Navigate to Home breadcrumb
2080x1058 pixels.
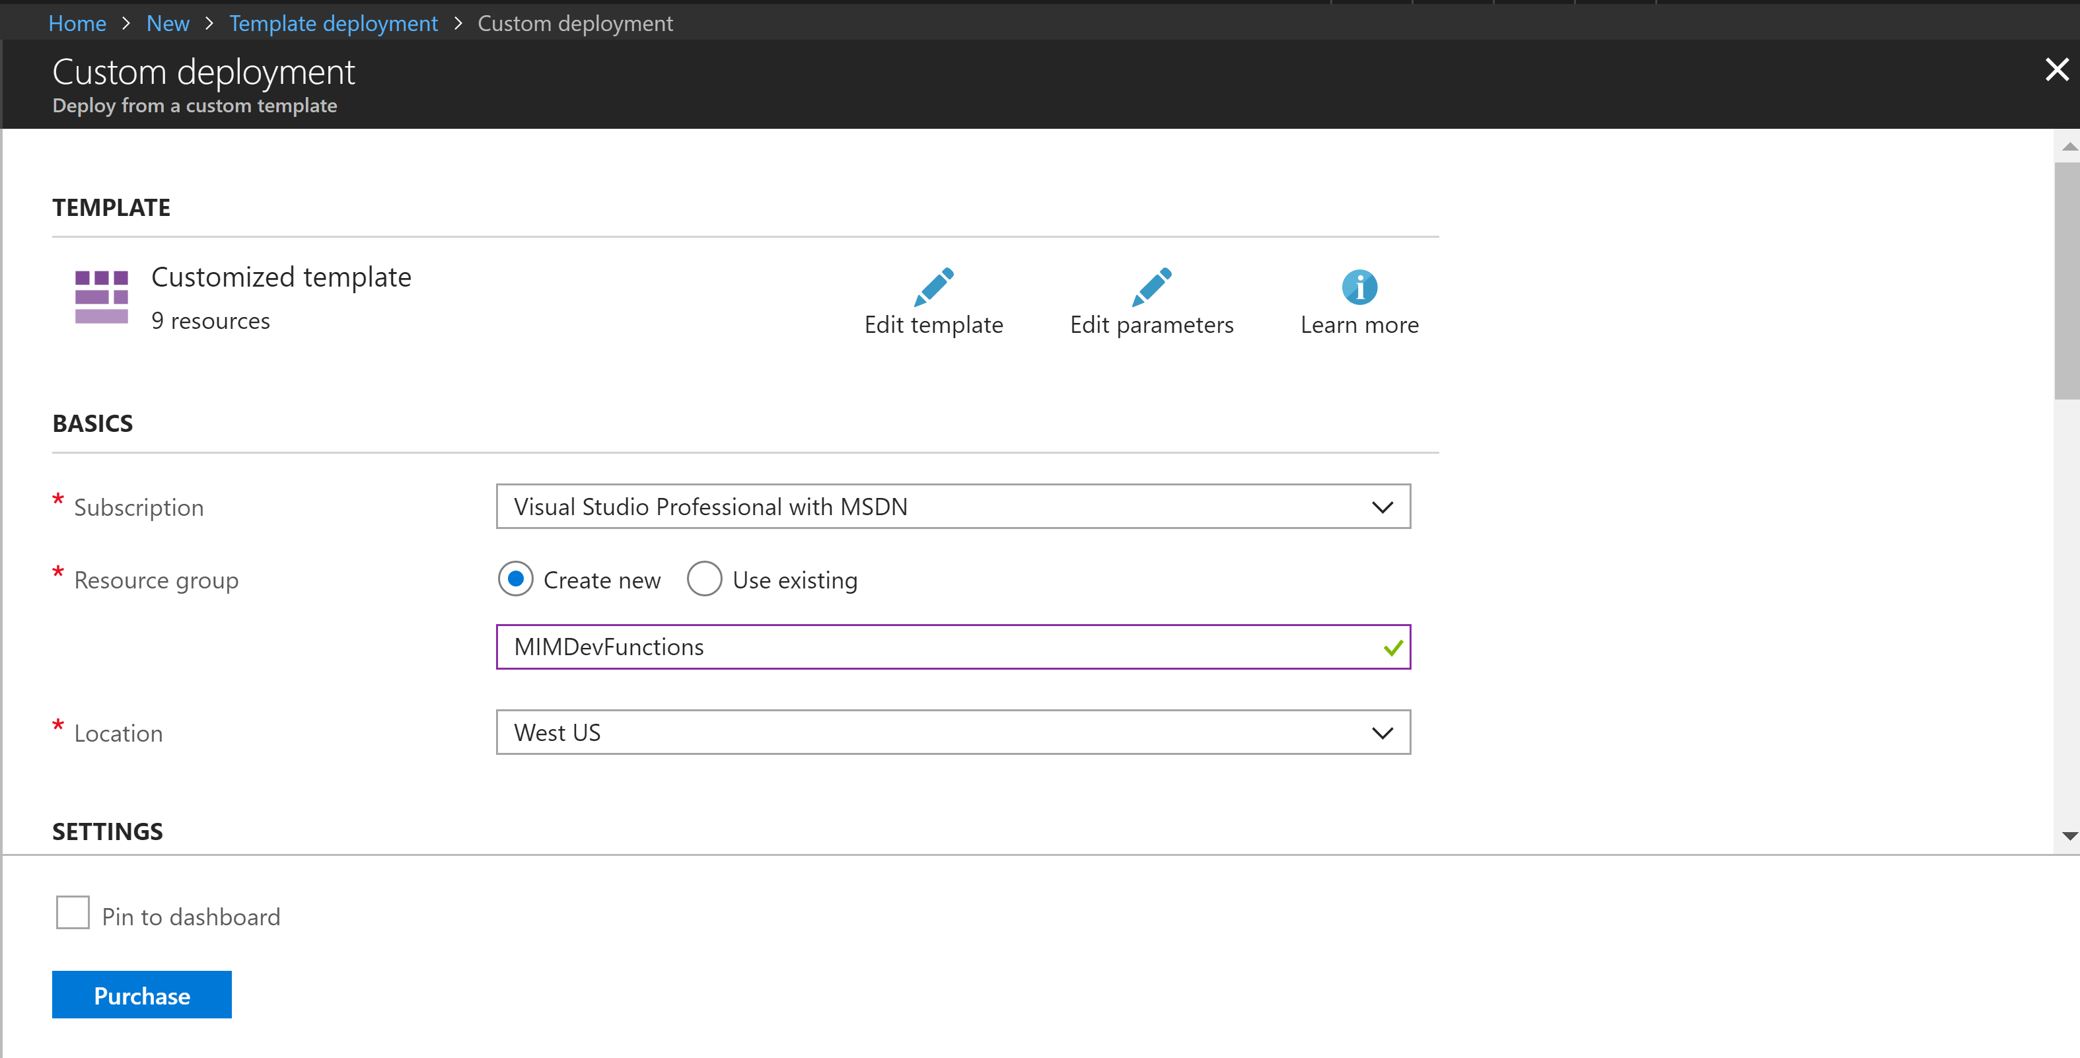(77, 22)
